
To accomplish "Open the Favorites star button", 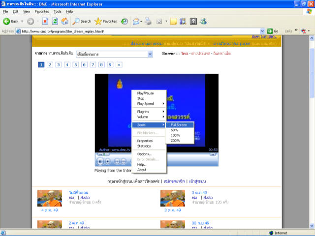I will point(106,21).
